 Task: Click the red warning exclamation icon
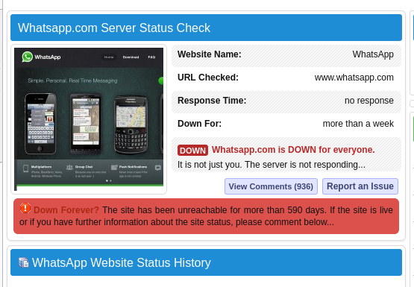coord(25,208)
